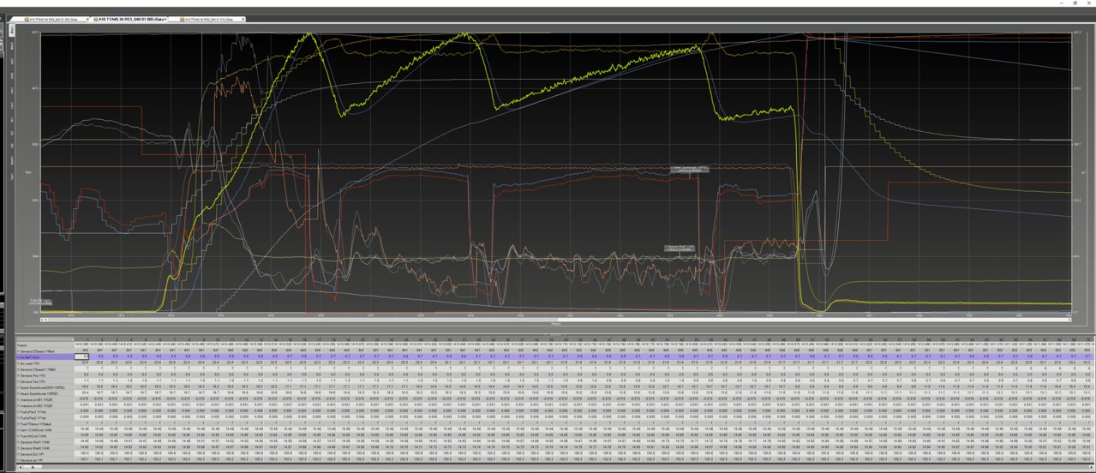Click the 22.4 value in first Air Load column
This screenshot has height=473, width=1096.
pos(81,363)
